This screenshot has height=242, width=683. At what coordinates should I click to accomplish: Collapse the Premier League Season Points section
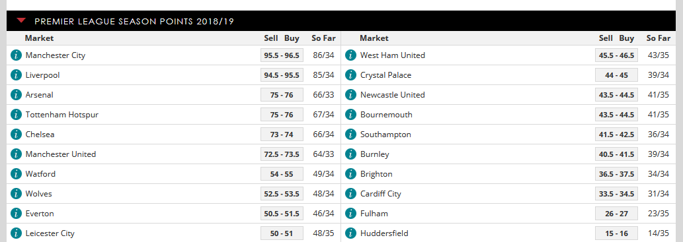click(x=21, y=20)
